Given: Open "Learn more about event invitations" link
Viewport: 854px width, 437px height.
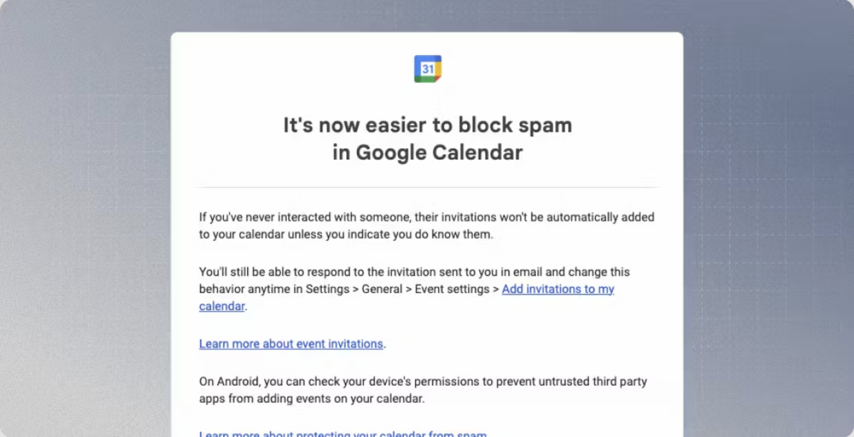Looking at the screenshot, I should 291,344.
